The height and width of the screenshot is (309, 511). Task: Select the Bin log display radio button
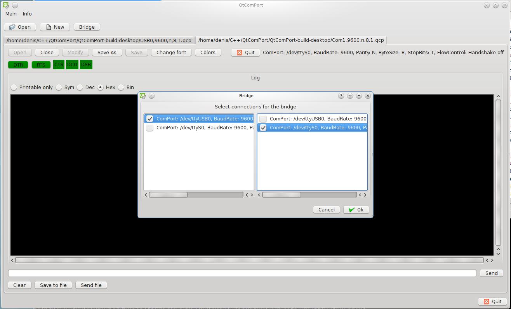(121, 88)
